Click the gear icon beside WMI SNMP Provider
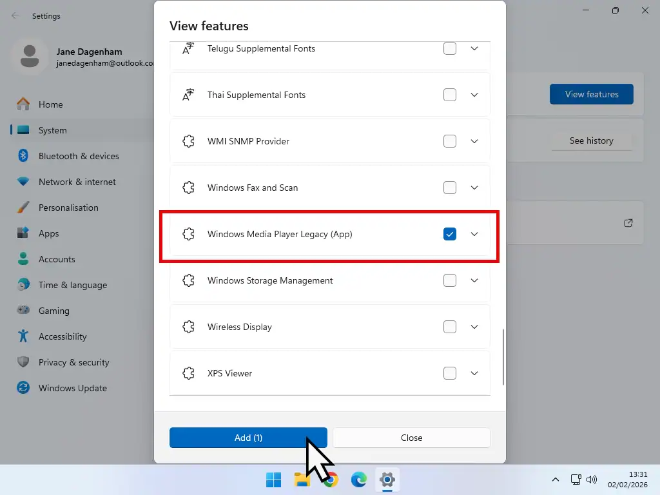The height and width of the screenshot is (495, 660). 188,141
